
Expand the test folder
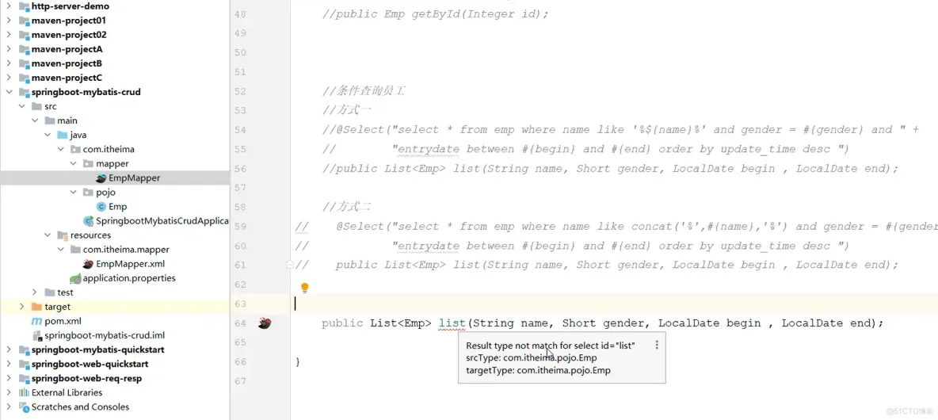36,292
